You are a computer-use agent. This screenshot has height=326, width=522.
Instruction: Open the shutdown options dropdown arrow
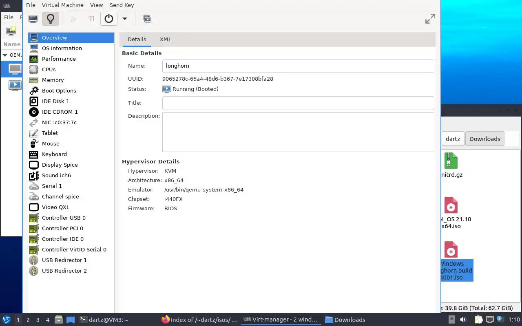tap(125, 19)
